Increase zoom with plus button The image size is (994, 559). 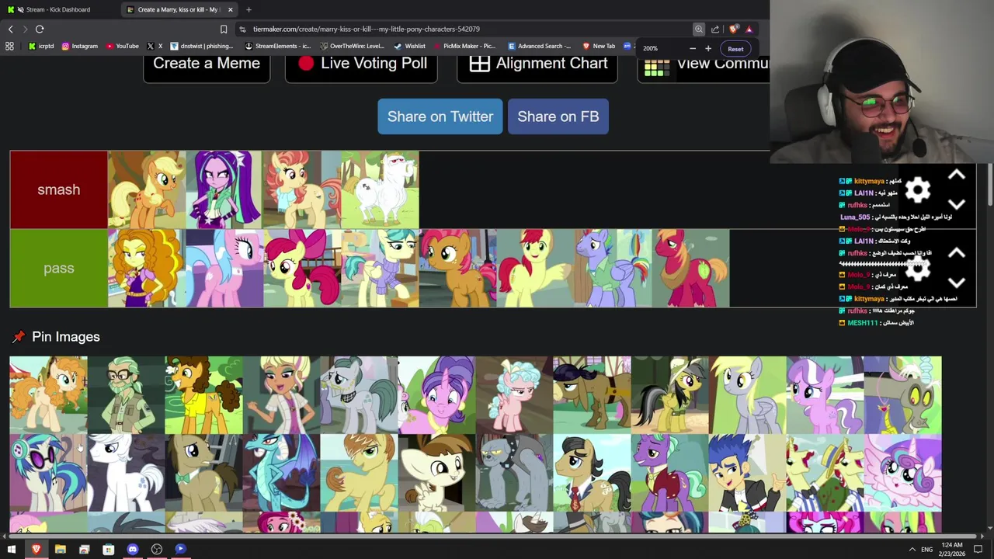click(x=708, y=48)
